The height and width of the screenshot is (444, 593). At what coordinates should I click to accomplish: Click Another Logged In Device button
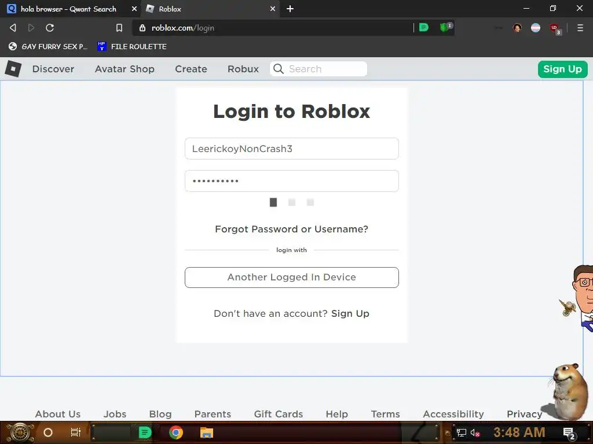pos(292,277)
